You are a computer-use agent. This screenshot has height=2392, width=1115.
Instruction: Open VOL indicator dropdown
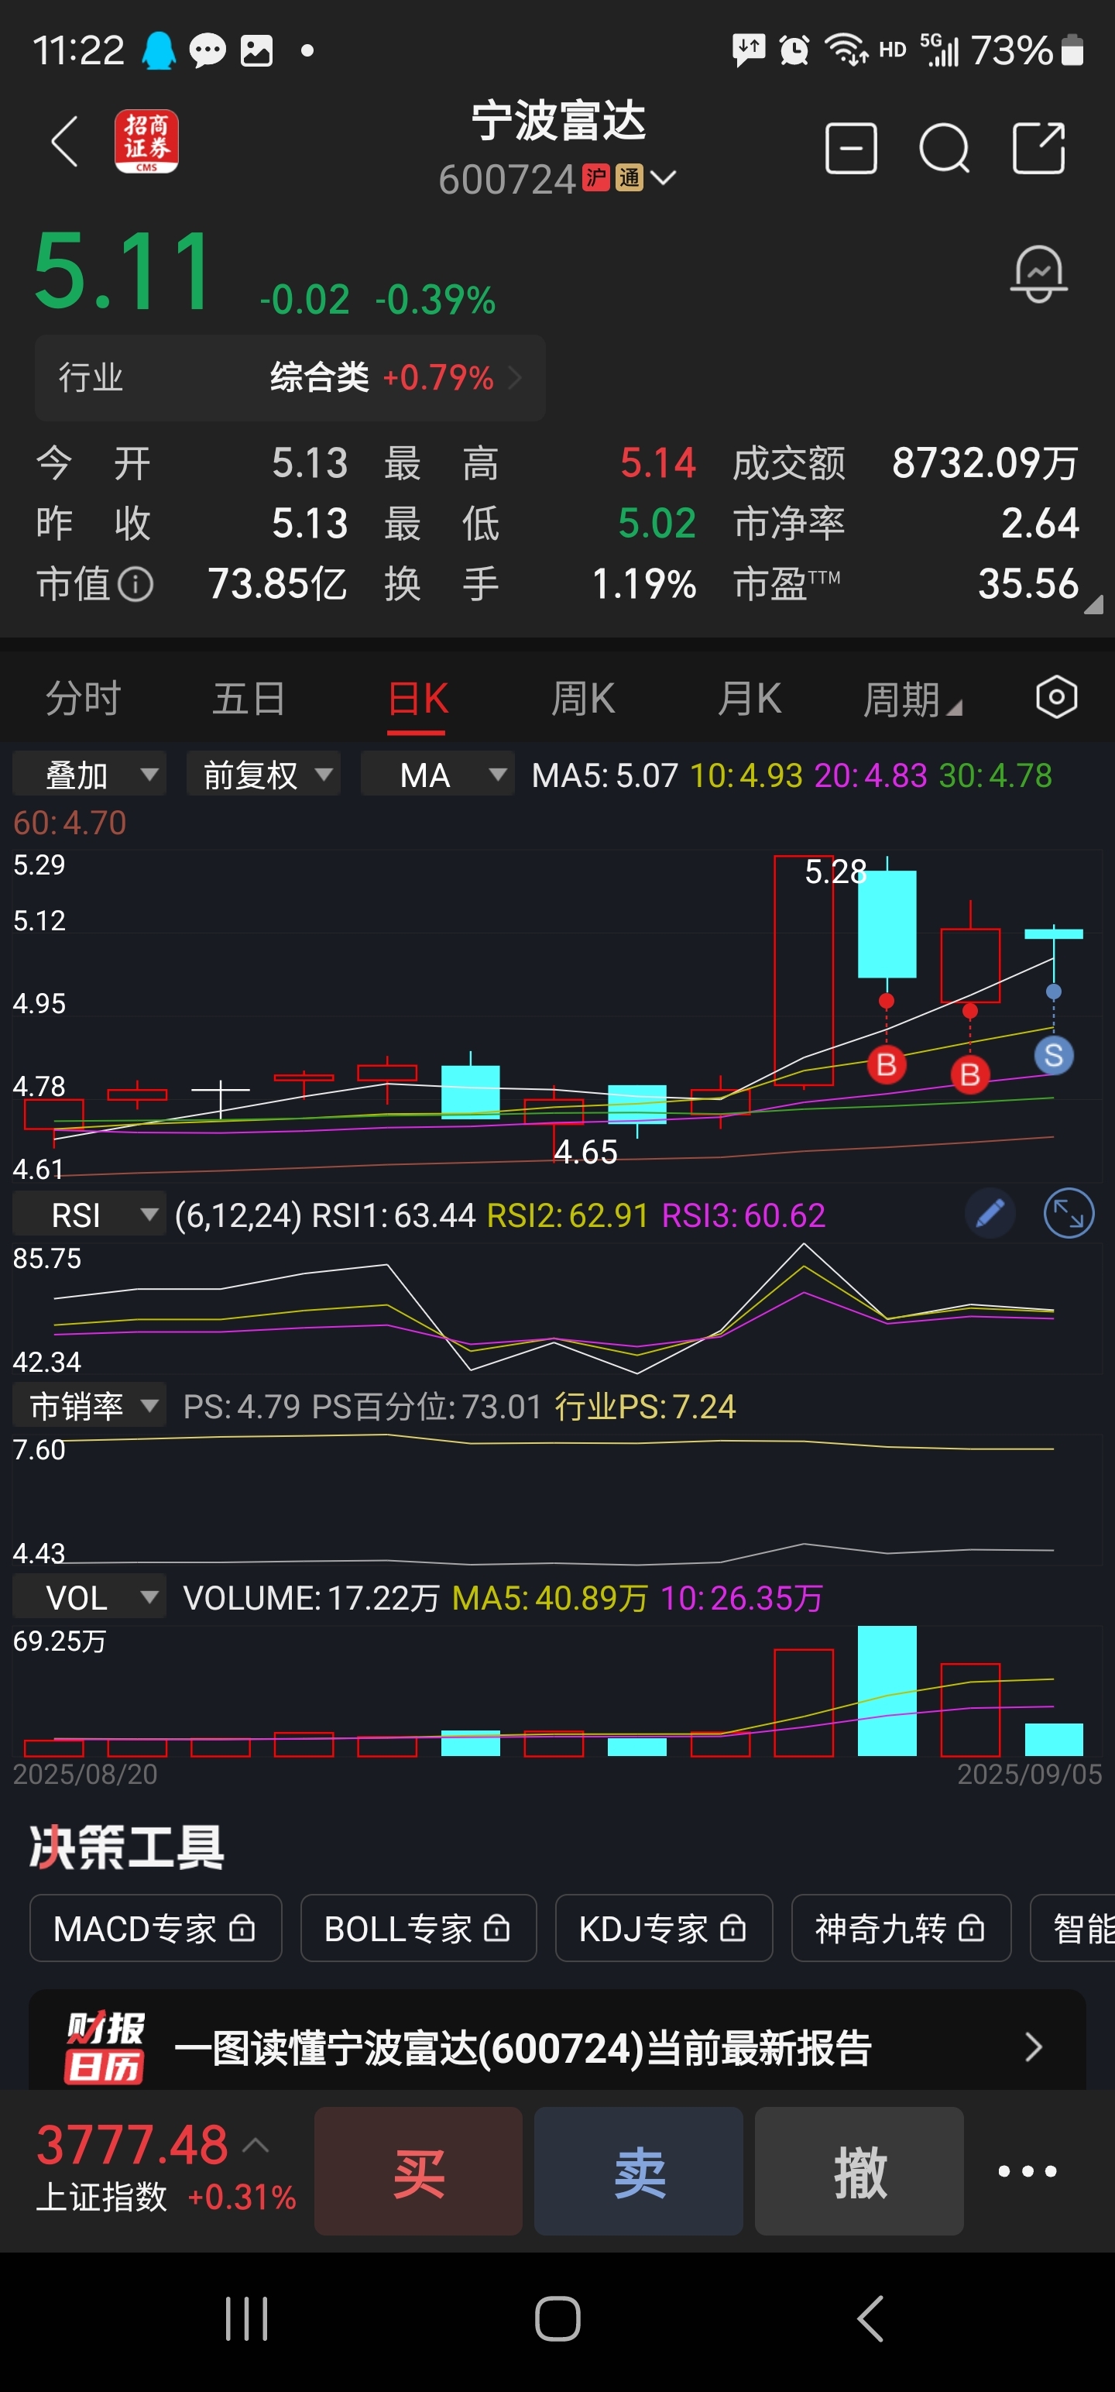pyautogui.click(x=89, y=1597)
